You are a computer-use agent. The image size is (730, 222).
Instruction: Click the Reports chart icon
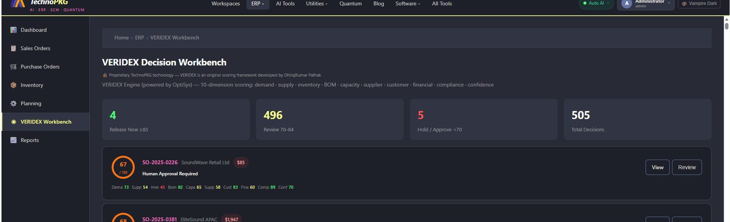(x=14, y=140)
